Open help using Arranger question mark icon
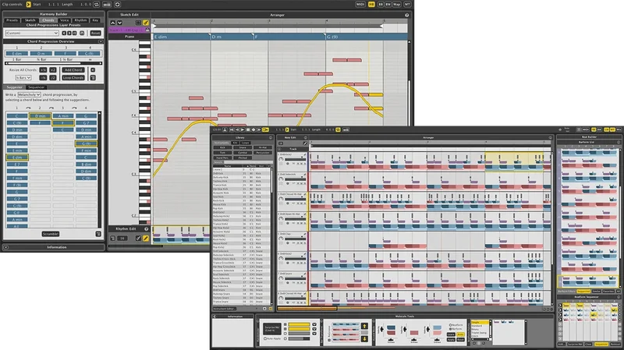Image resolution: width=624 pixels, height=350 pixels. [x=406, y=15]
